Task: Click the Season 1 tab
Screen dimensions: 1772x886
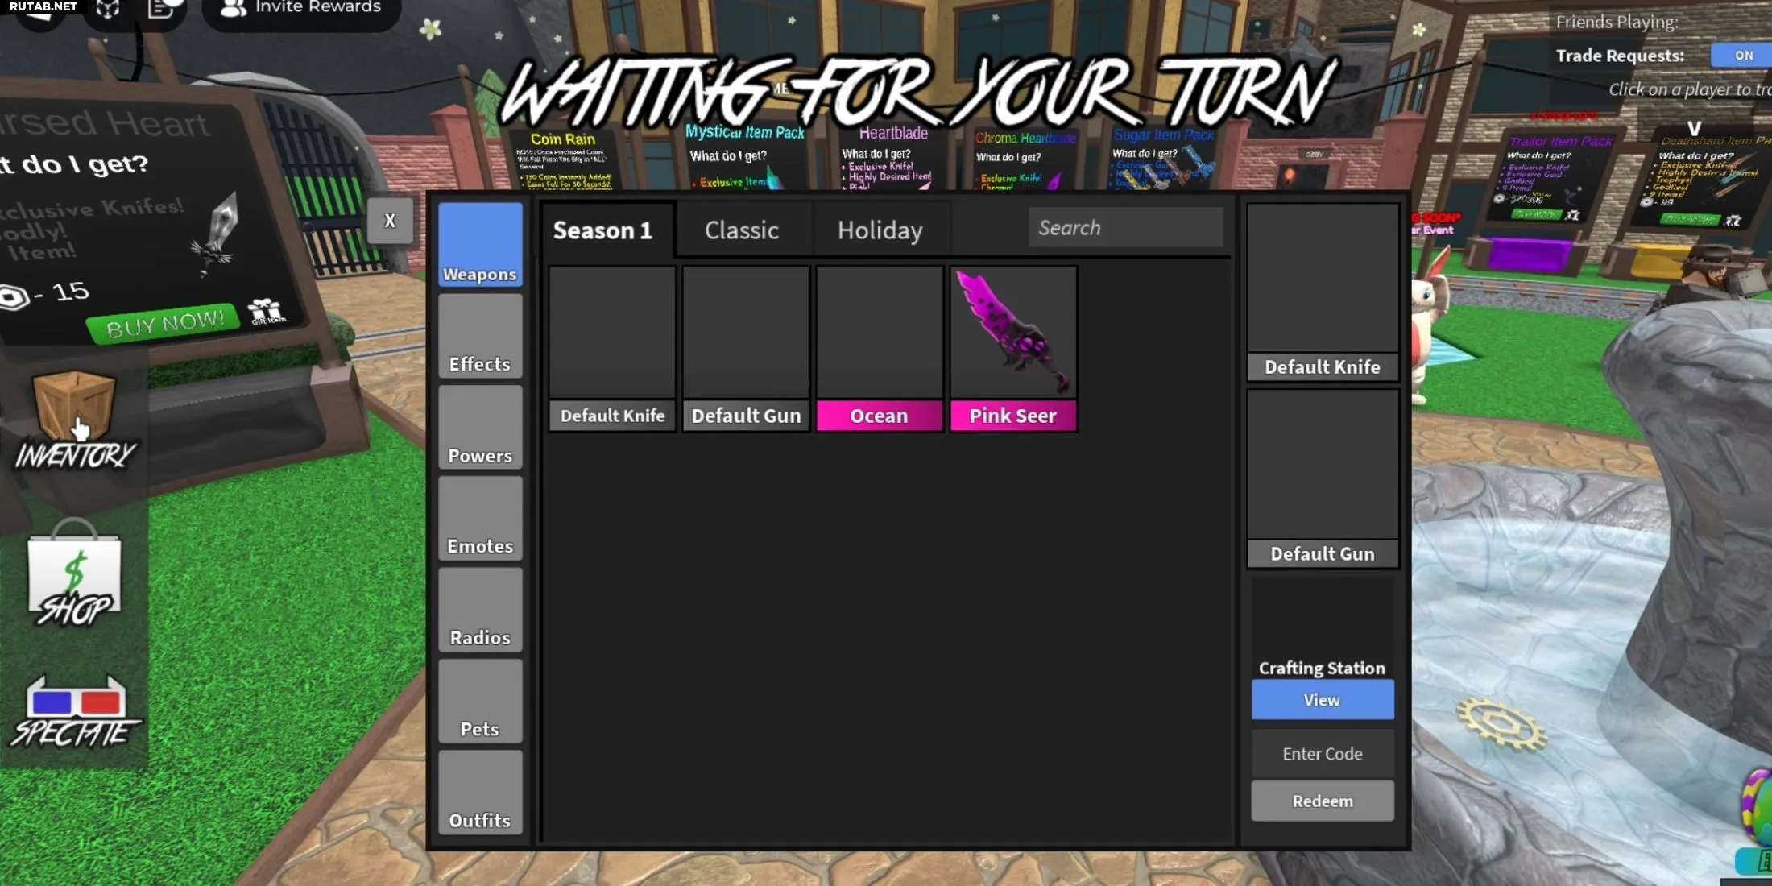Action: pos(601,230)
